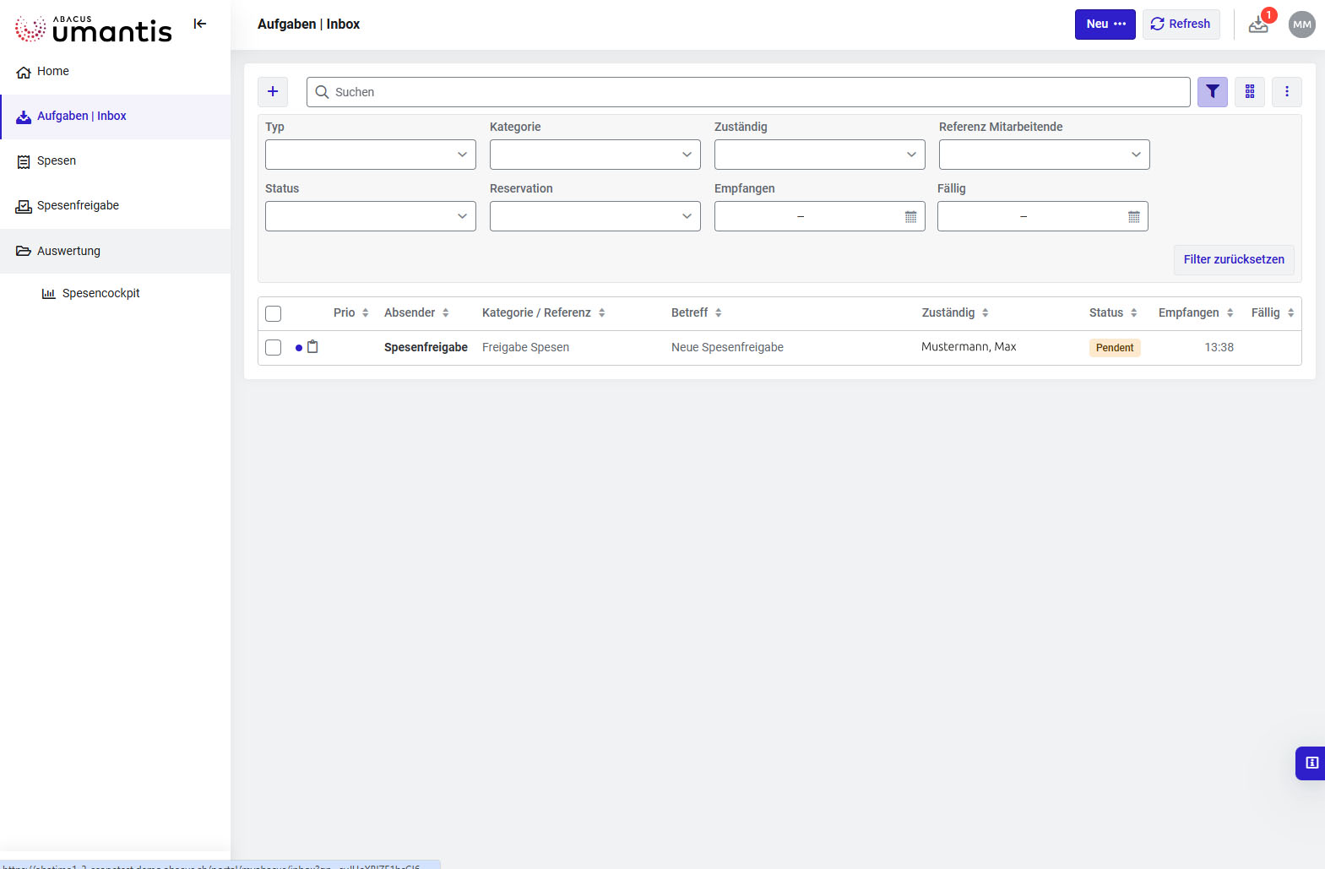Open the Kategorie filter dropdown
The width and height of the screenshot is (1325, 869).
(595, 155)
